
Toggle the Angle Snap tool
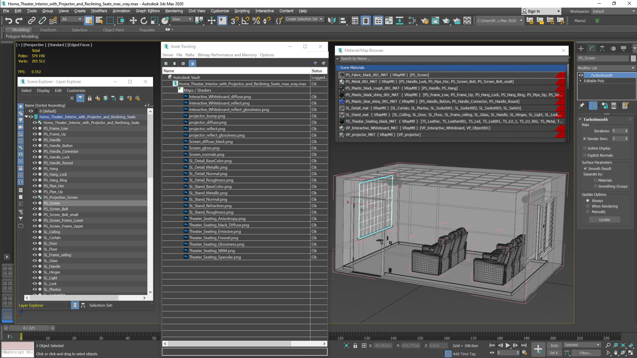pos(245,21)
